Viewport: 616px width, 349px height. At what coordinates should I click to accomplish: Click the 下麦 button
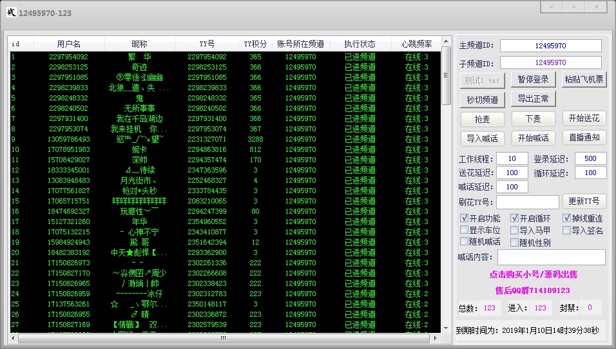pyautogui.click(x=533, y=118)
